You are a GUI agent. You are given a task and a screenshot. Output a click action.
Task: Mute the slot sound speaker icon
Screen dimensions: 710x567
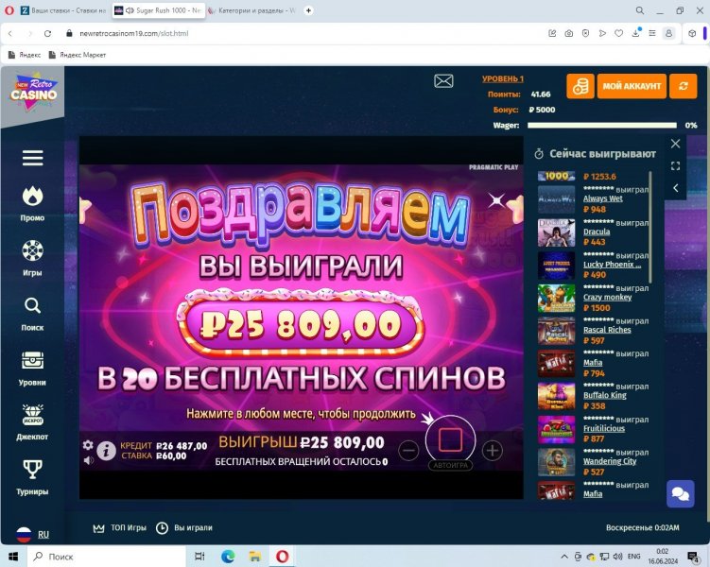click(88, 460)
